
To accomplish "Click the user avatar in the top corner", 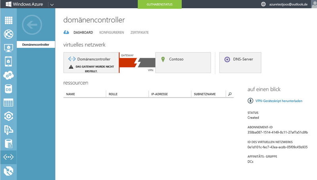I will 314,4.
